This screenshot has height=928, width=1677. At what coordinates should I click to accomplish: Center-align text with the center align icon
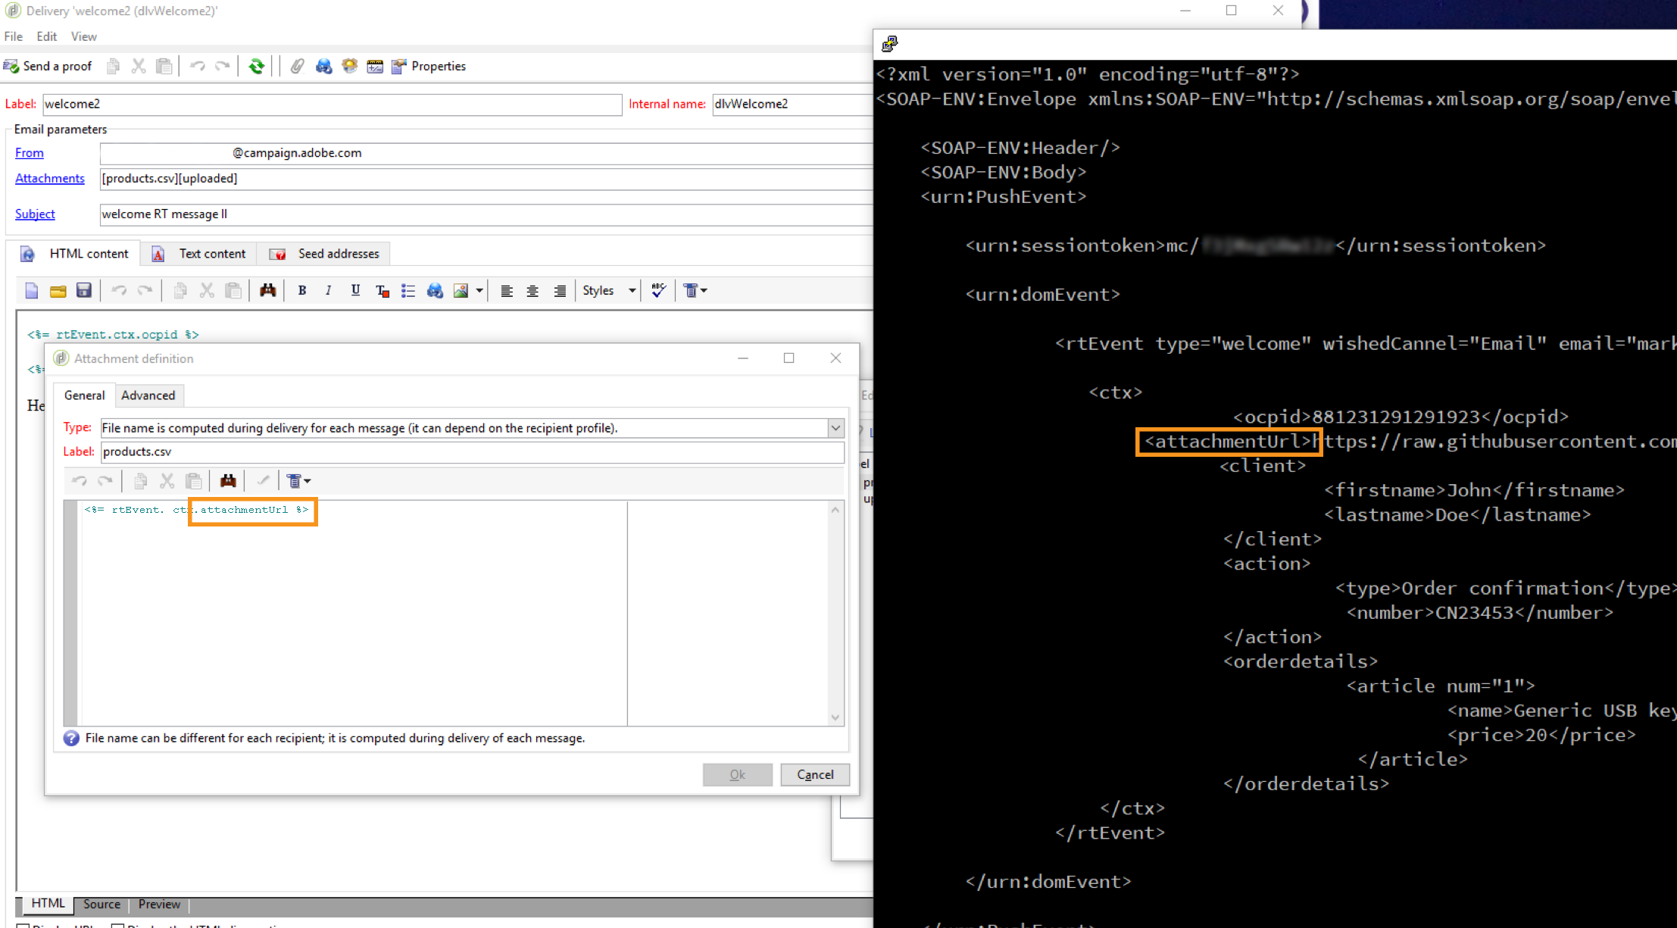[x=533, y=291]
